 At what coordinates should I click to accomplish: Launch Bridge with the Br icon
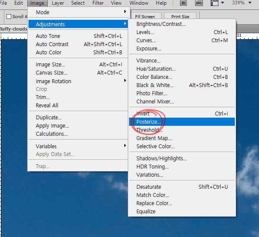[x=183, y=3]
